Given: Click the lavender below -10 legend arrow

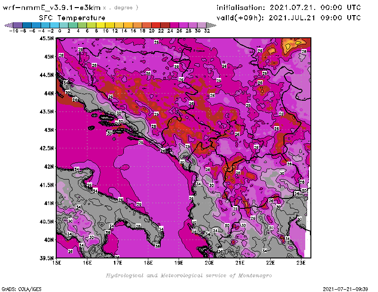Looking at the screenshot, I should 9,25.
